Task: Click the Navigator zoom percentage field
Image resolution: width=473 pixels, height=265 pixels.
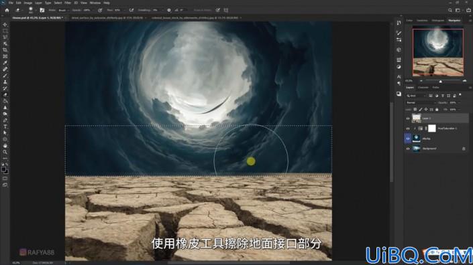Action: point(409,81)
